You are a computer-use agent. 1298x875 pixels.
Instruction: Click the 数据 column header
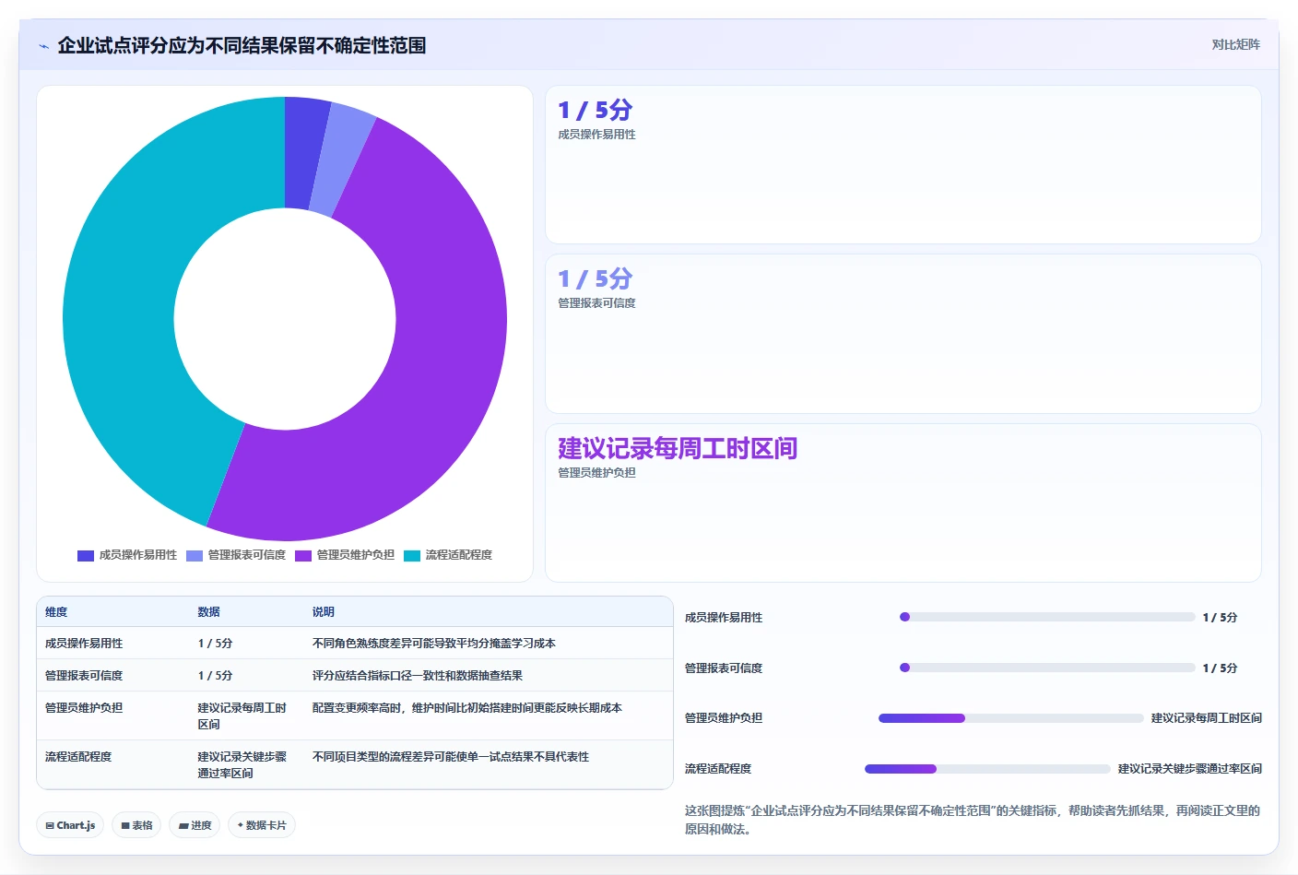(x=209, y=612)
